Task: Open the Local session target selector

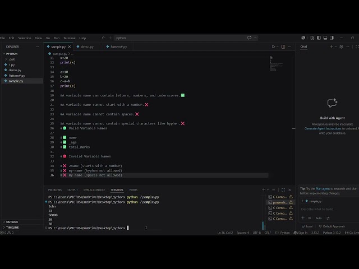Action: (307, 226)
